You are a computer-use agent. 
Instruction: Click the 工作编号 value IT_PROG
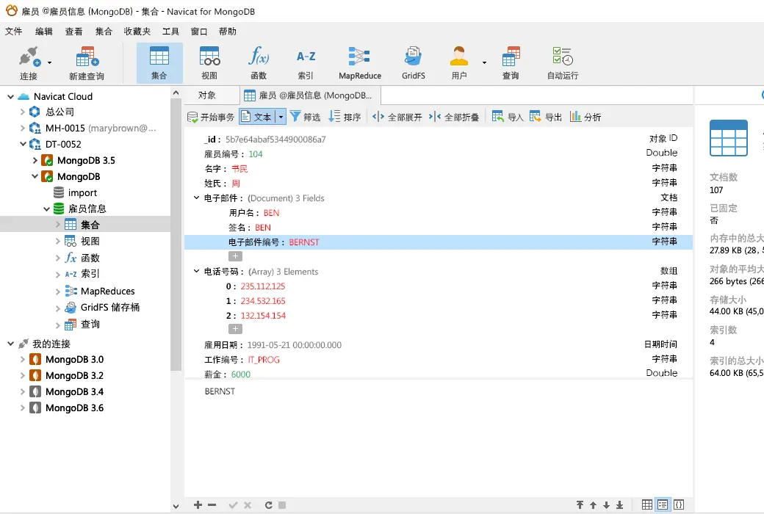point(264,360)
